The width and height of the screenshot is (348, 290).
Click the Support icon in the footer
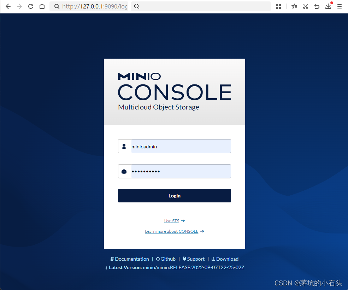click(184, 259)
